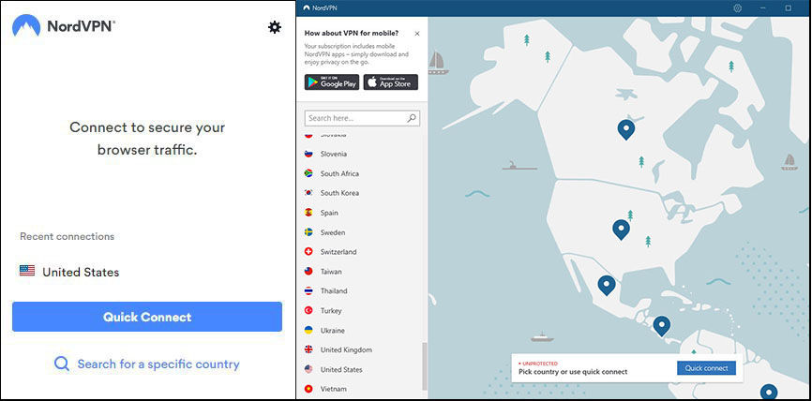812x401 pixels.
Task: Click the Slovenia flag icon
Action: [308, 154]
